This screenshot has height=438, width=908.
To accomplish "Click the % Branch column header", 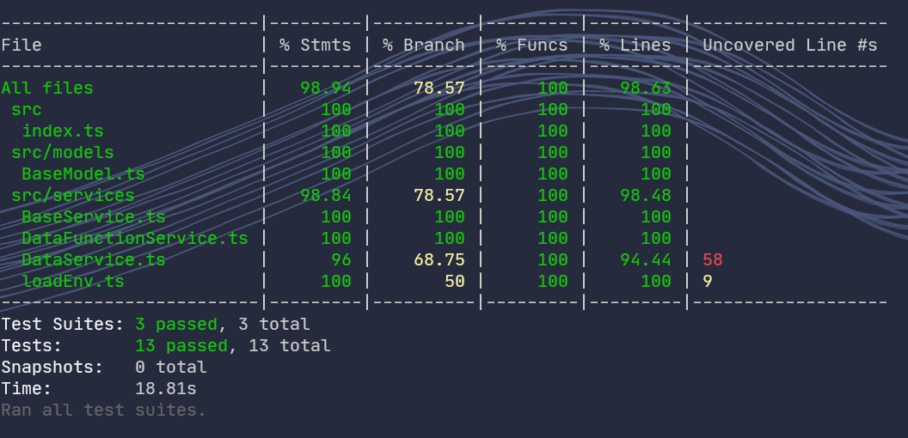I will [423, 45].
